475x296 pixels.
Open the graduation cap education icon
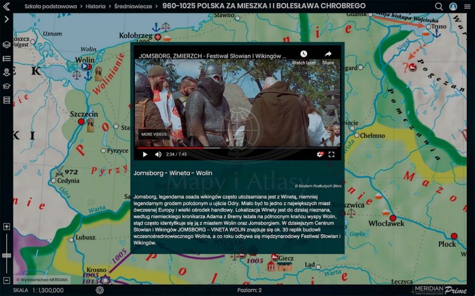point(6,86)
